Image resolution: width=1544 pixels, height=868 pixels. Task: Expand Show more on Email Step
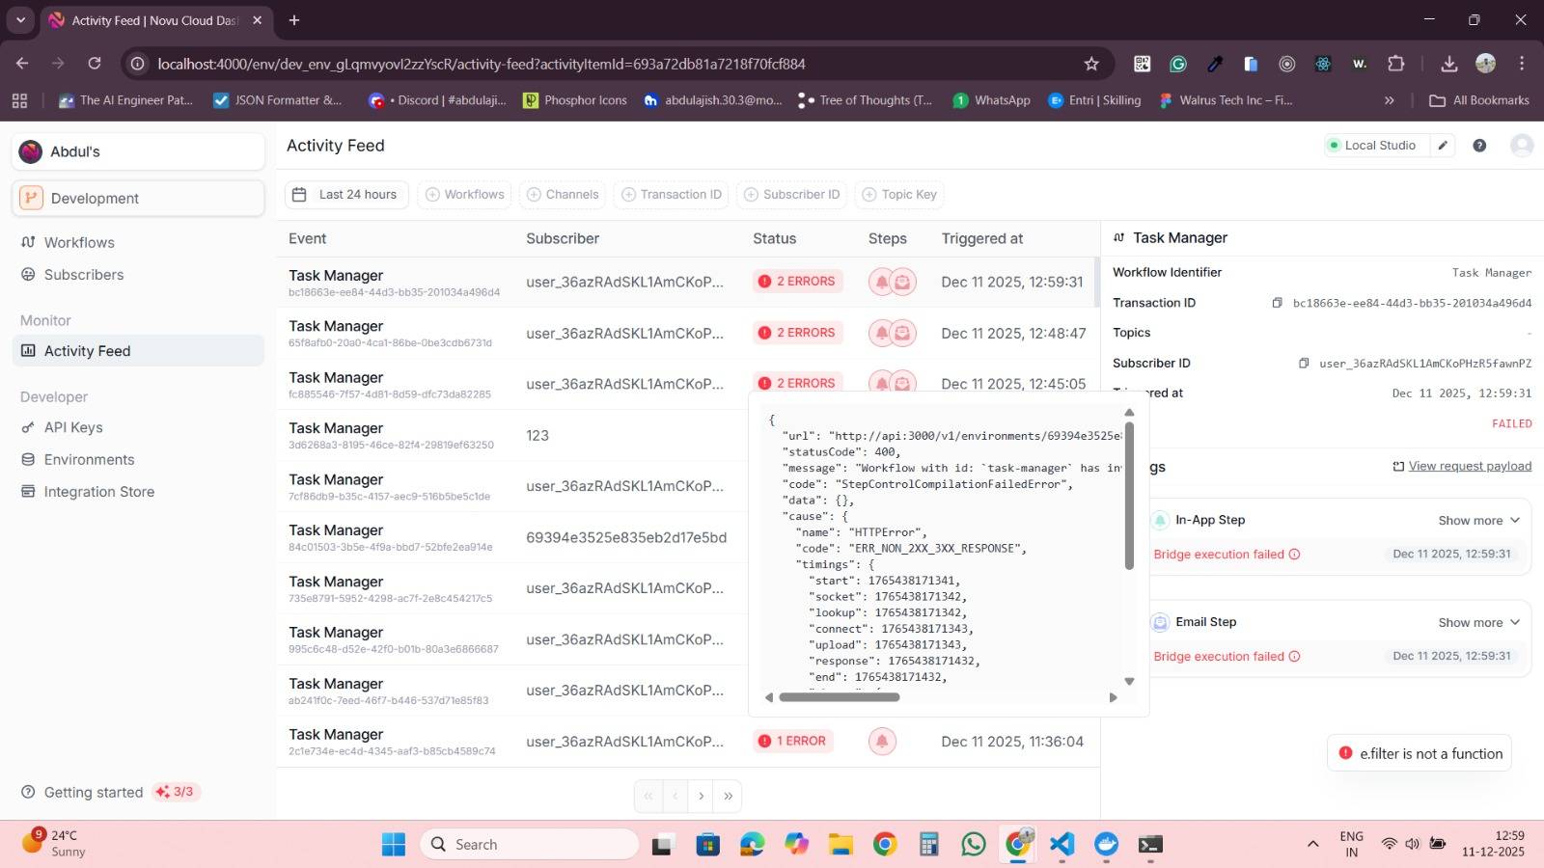click(x=1479, y=622)
